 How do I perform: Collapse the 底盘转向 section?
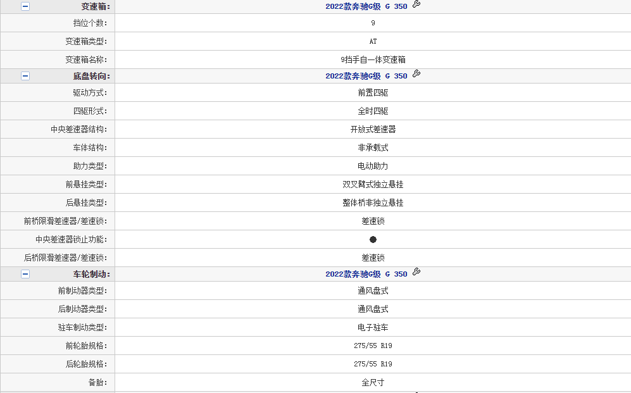(25, 76)
